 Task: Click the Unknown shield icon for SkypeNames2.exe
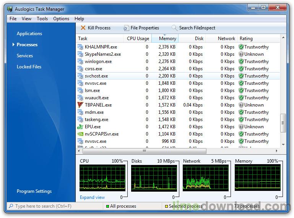241,54
